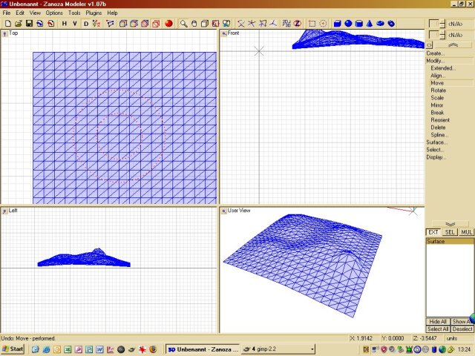Click the New file icon

tap(7, 23)
